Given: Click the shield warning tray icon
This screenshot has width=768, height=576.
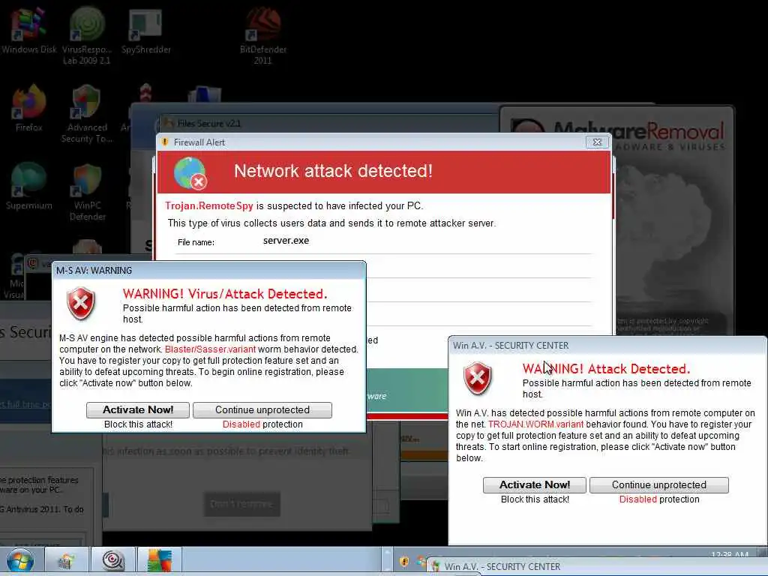Looking at the screenshot, I should (404, 562).
